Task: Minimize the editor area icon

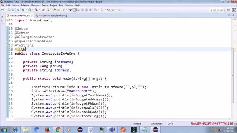Action: 230,15
